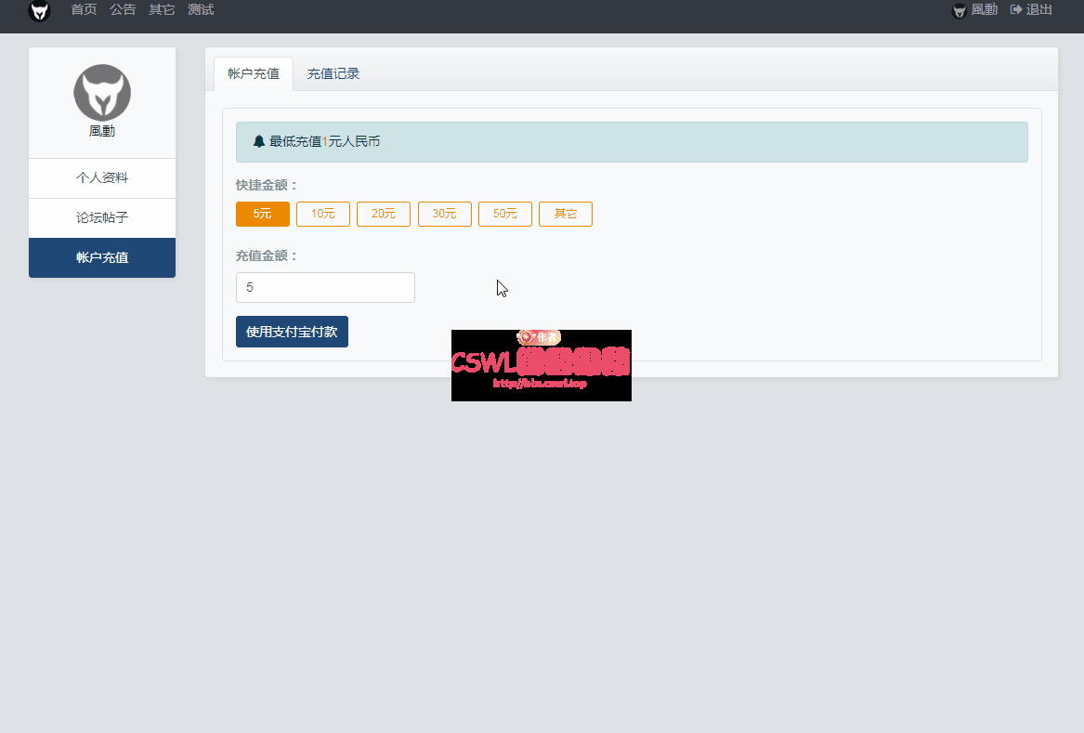
Task: Open 公告 in the top navigation
Action: point(123,9)
